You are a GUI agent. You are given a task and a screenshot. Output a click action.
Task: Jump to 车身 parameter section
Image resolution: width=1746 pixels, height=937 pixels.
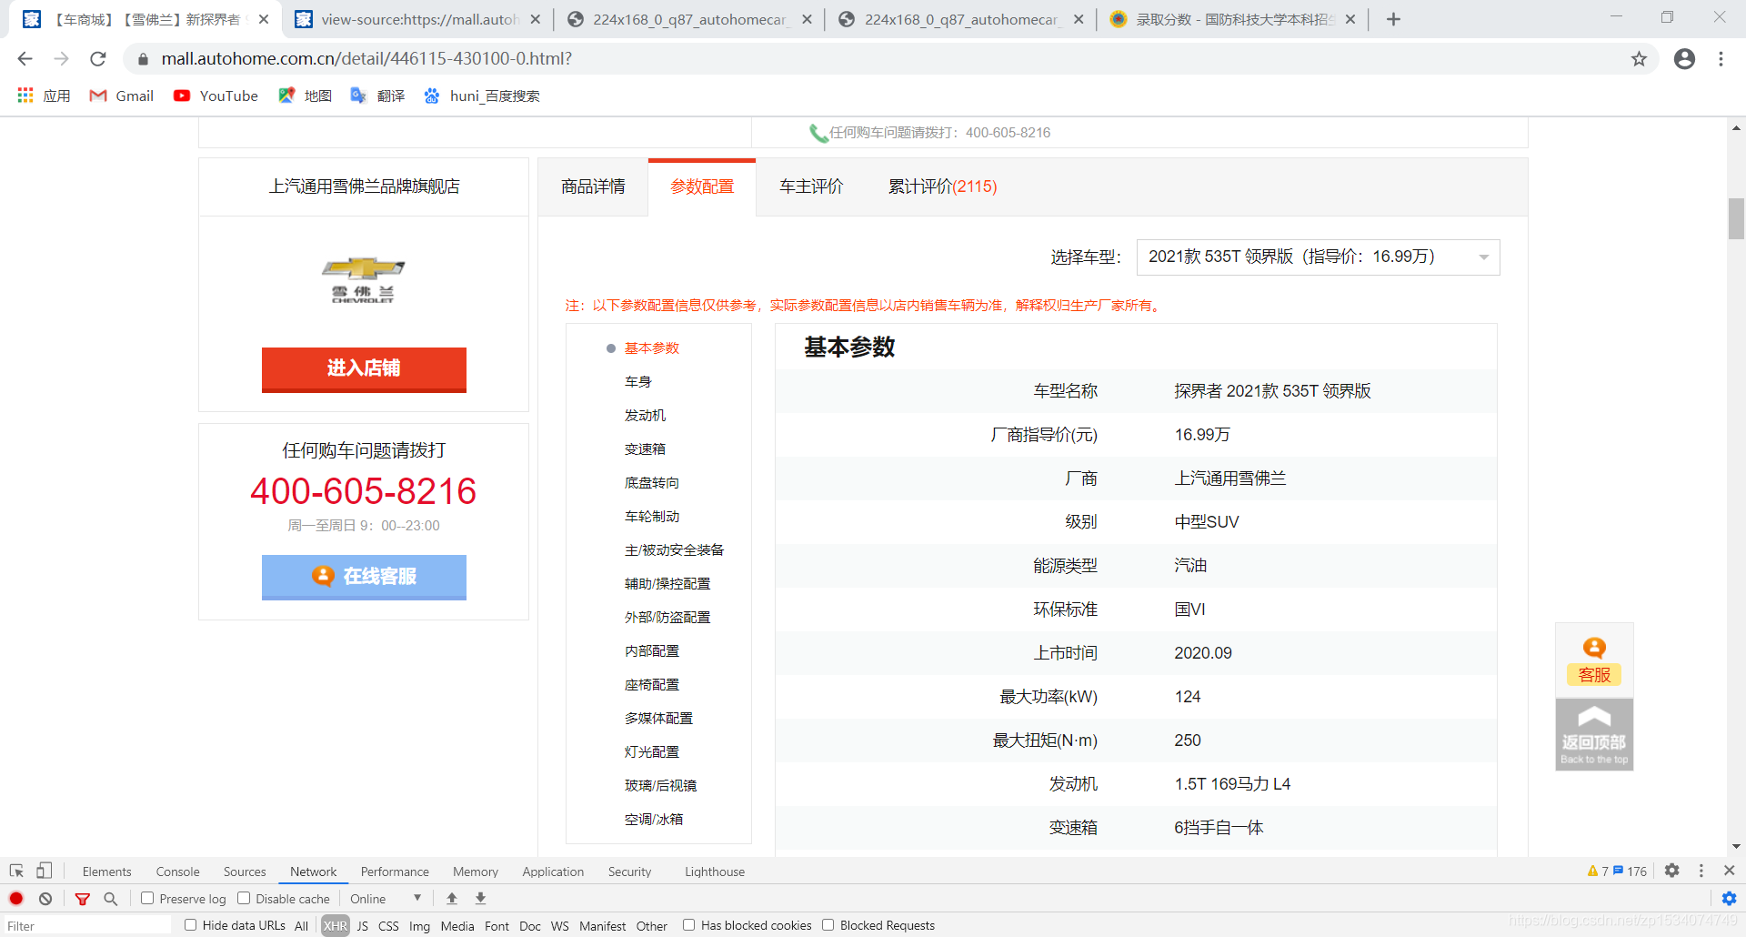click(638, 382)
